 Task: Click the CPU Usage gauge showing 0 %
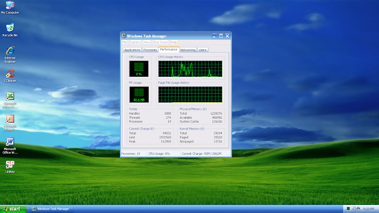[x=139, y=69]
